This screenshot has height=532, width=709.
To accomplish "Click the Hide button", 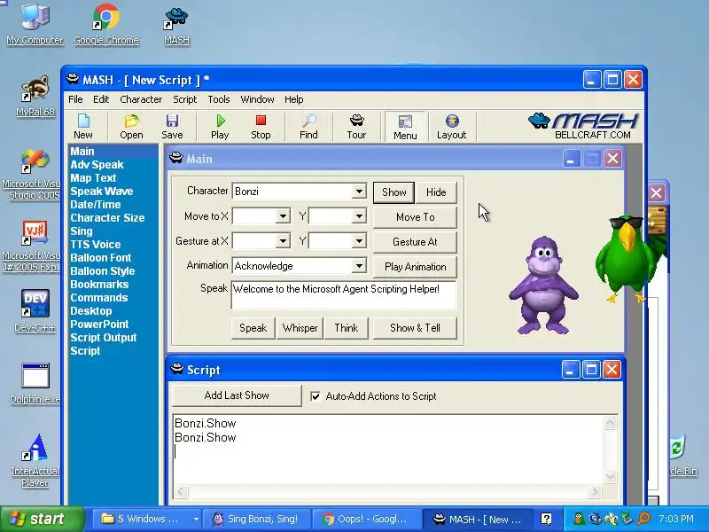I will point(436,192).
